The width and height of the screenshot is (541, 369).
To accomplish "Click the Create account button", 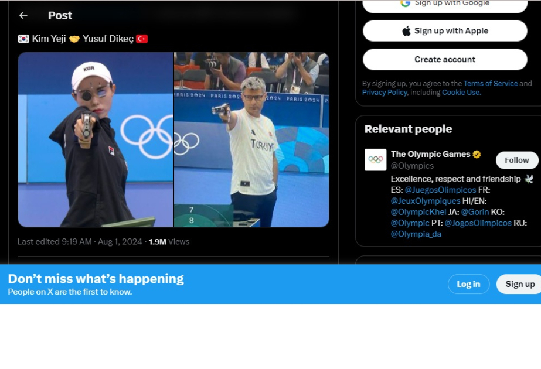I will (x=445, y=59).
